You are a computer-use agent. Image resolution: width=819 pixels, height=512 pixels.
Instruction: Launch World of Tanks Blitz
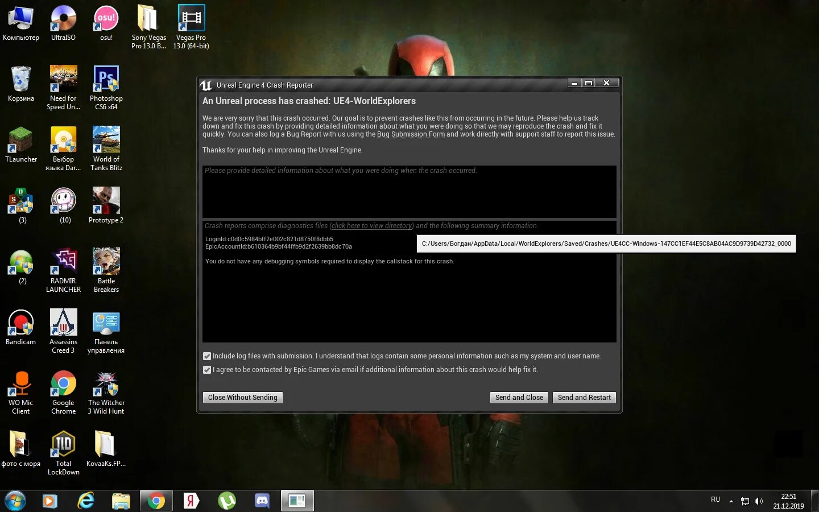(106, 148)
